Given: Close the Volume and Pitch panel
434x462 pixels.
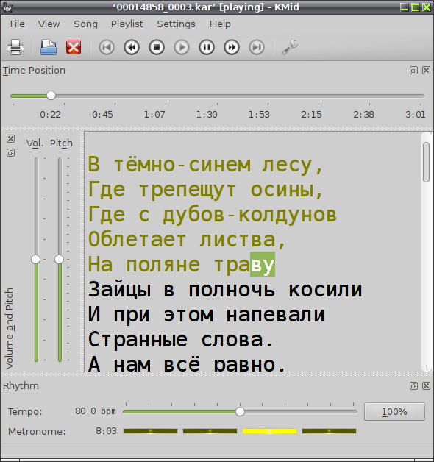Looking at the screenshot, I should (10, 138).
